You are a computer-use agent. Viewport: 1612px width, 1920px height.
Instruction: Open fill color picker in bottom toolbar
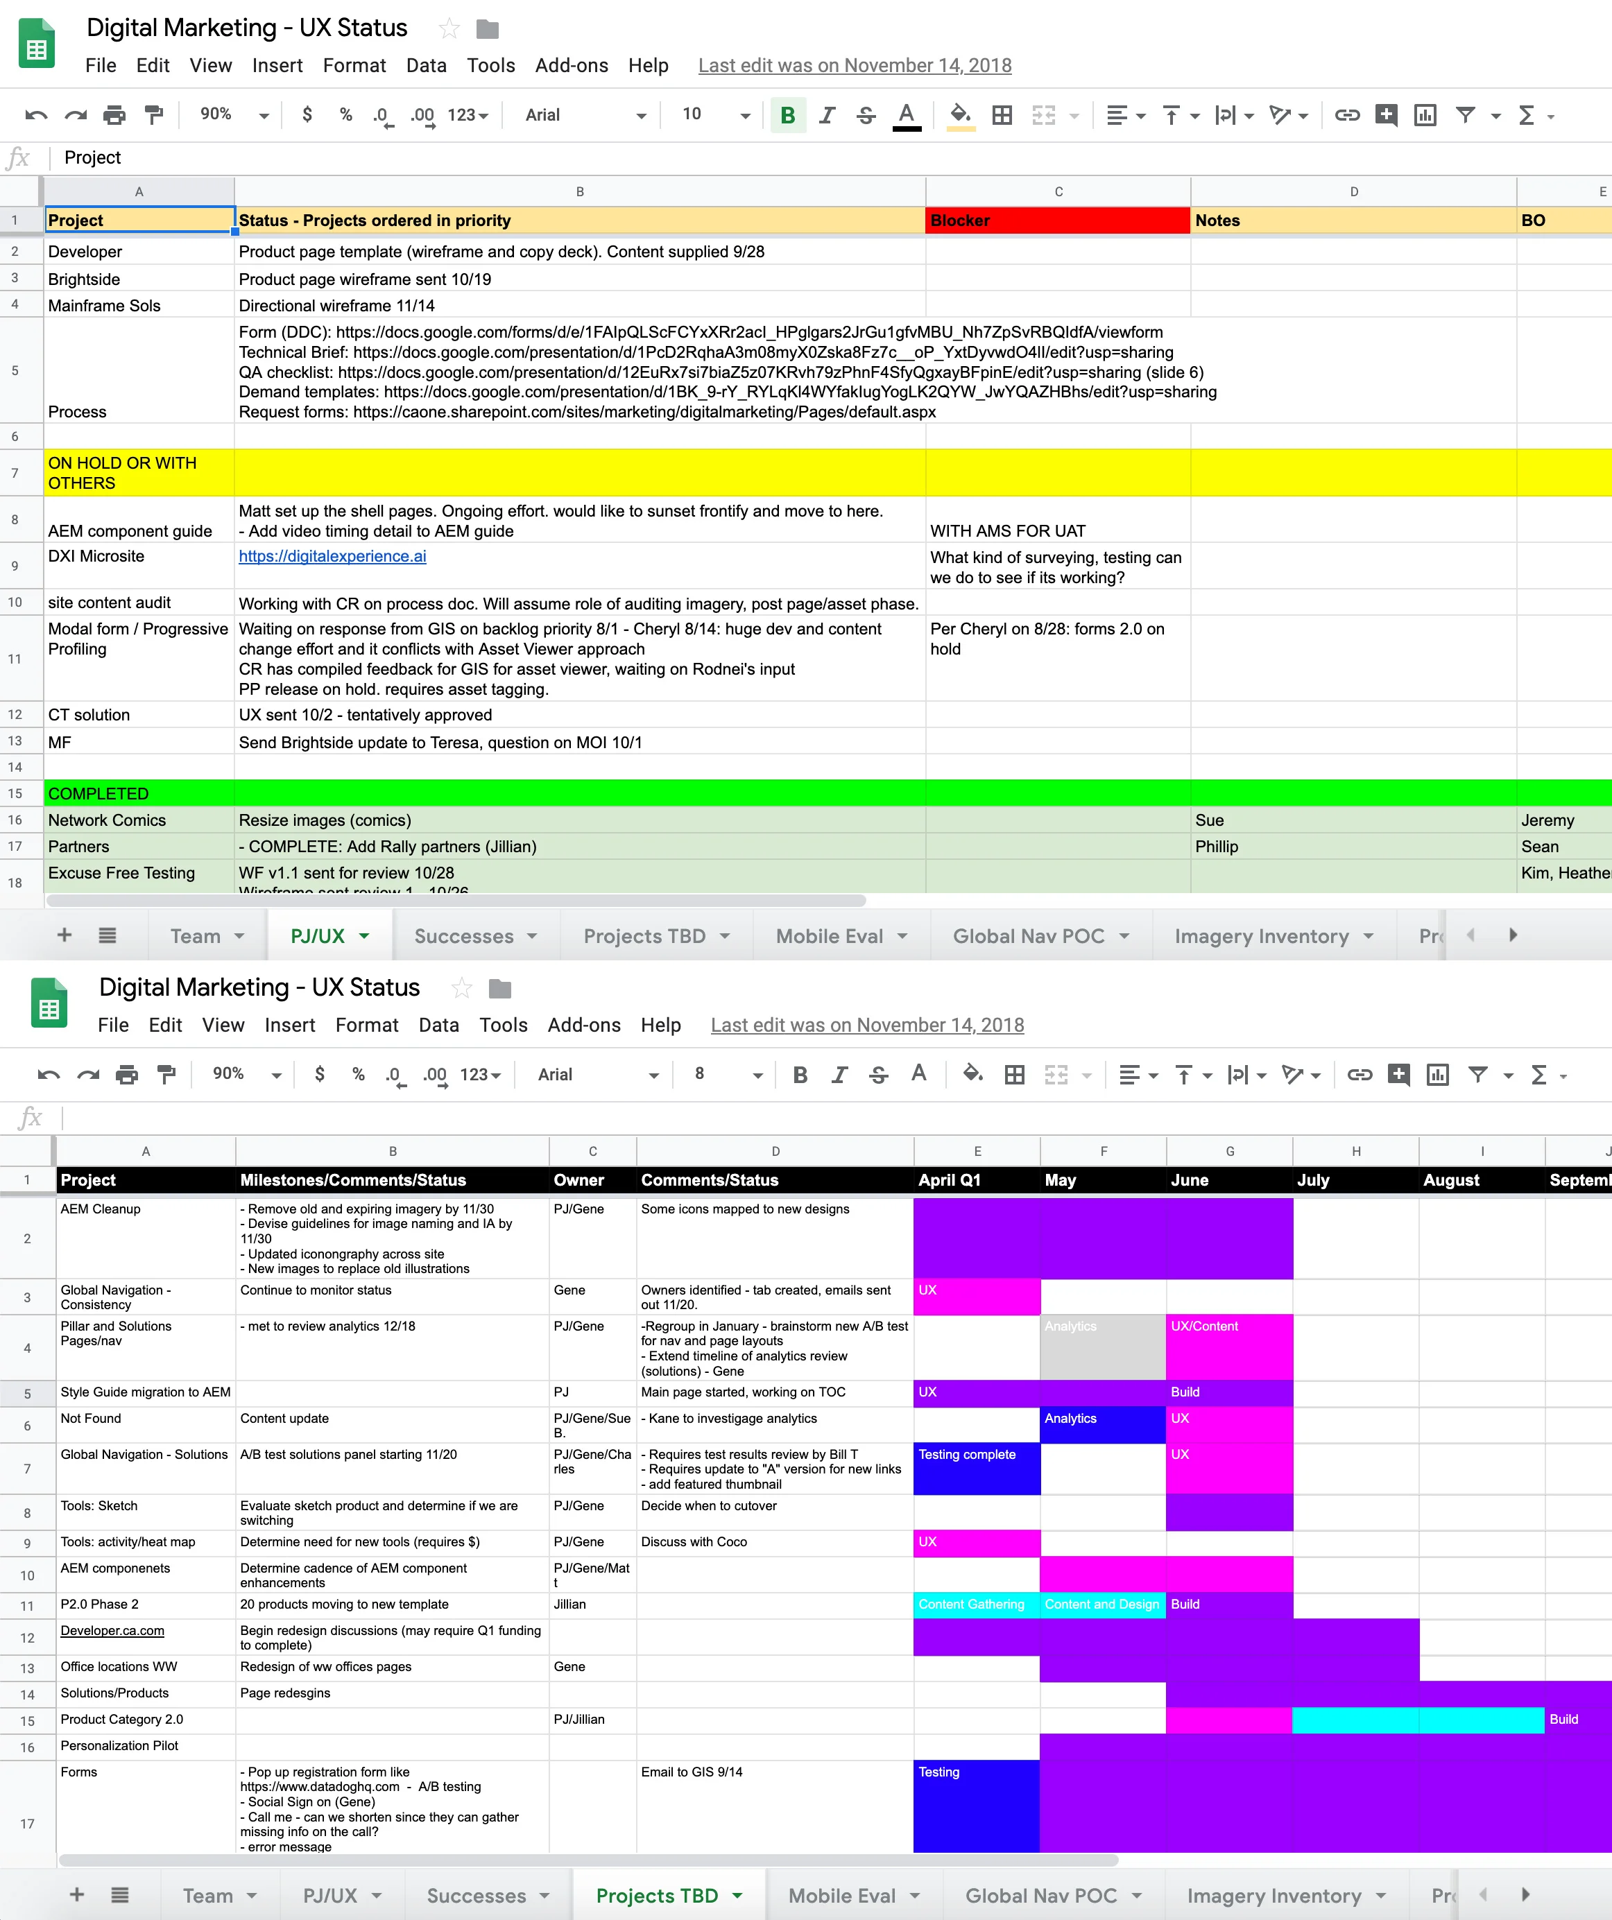click(x=973, y=1074)
